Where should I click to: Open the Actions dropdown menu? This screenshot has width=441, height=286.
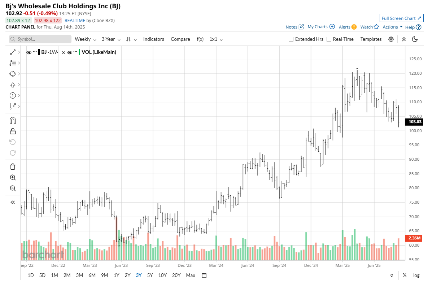click(x=393, y=27)
